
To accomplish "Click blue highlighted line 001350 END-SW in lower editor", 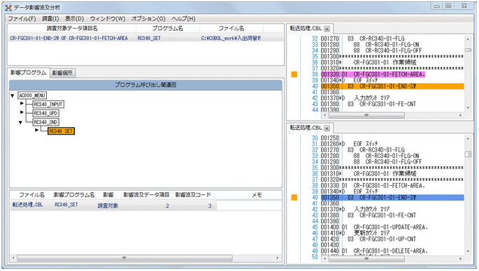I will coord(392,198).
